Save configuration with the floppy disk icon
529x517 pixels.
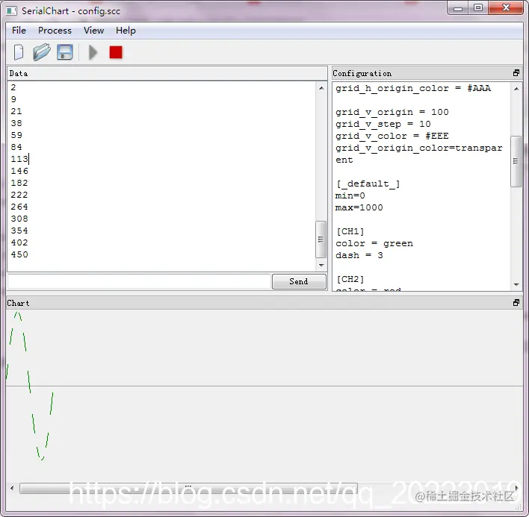[65, 52]
